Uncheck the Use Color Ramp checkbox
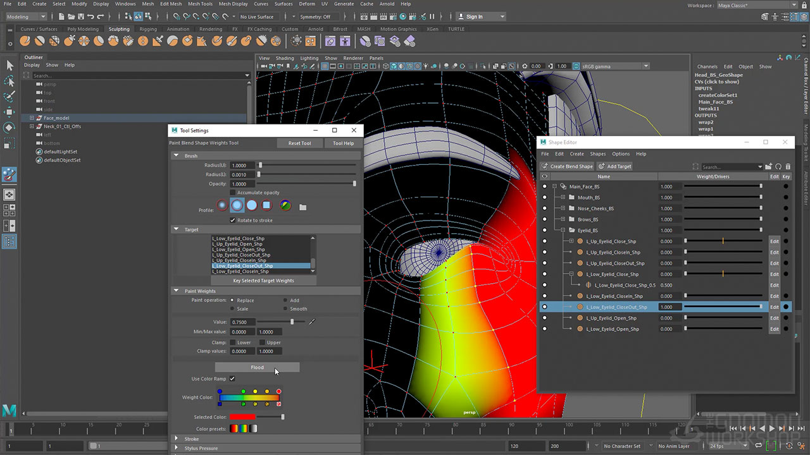 coord(232,379)
